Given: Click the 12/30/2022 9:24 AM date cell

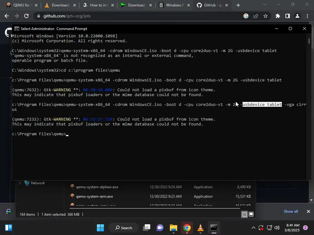Looking at the screenshot, I should [x=165, y=187].
